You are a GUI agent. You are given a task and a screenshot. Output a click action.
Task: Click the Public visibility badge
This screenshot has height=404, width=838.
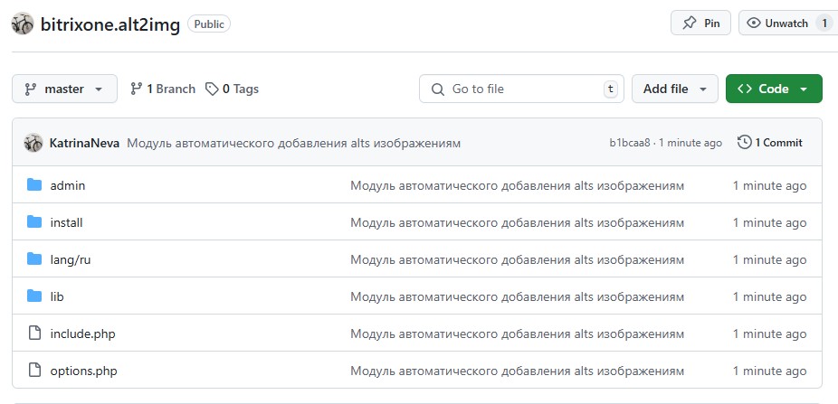[209, 24]
